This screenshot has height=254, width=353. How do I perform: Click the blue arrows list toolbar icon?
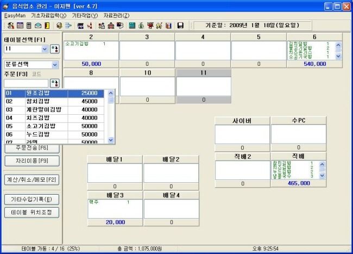[68, 26]
